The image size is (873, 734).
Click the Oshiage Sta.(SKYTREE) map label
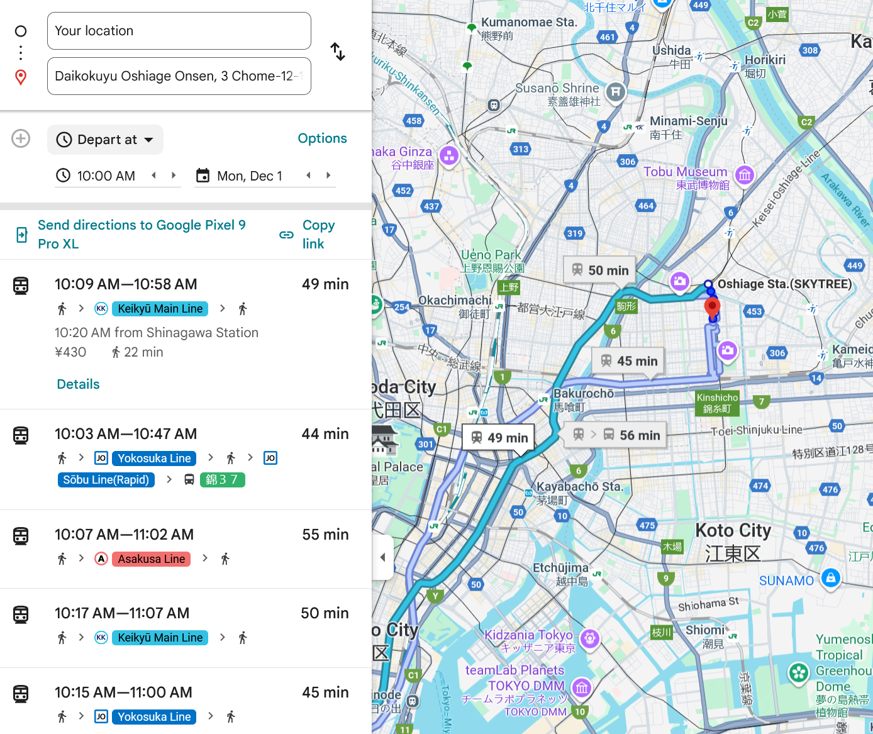pyautogui.click(x=785, y=284)
